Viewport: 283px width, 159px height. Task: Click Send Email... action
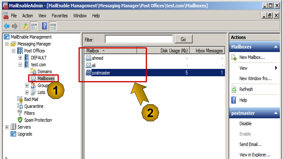(x=250, y=144)
